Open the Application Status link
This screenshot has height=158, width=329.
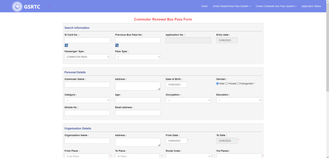tap(311, 6)
